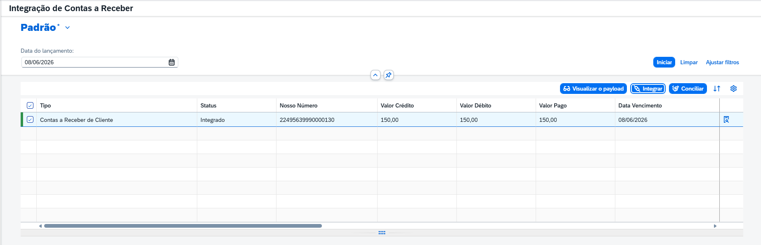Image resolution: width=761 pixels, height=245 pixels.
Task: Open Ajustar filtros dialog
Action: (722, 62)
